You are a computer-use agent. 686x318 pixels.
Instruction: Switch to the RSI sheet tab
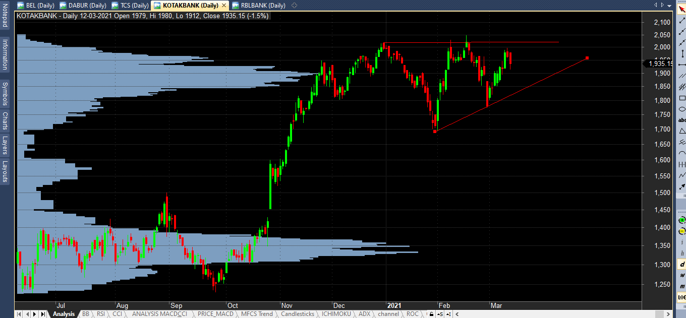point(101,314)
